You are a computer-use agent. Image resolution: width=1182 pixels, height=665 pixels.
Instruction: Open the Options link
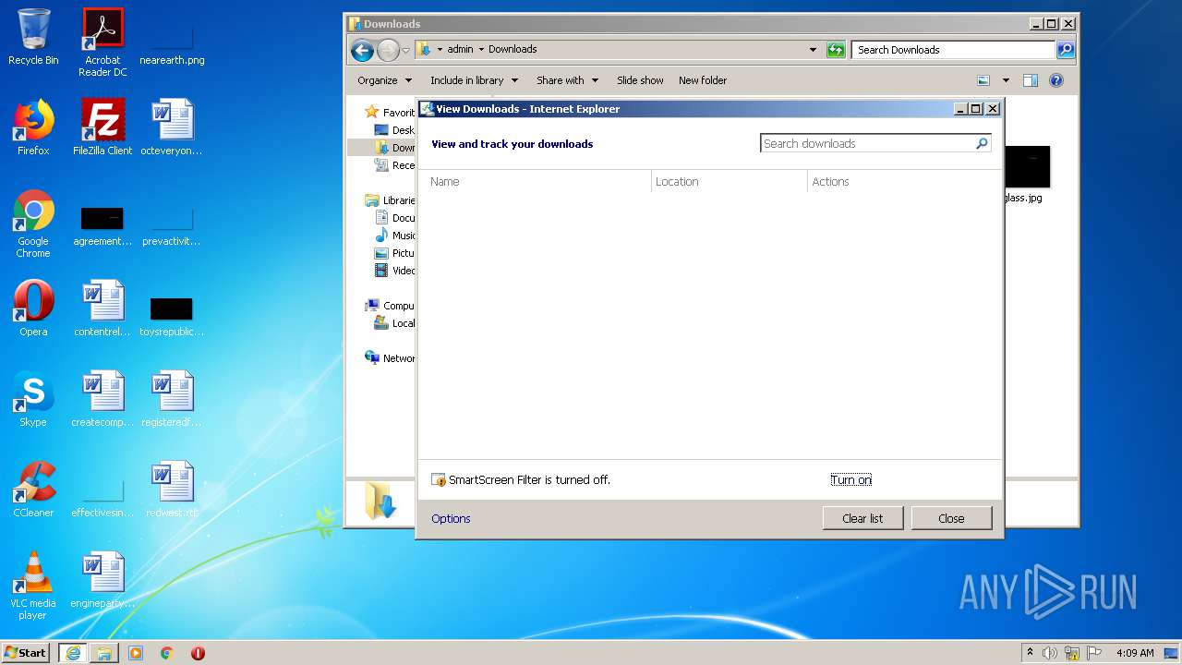pyautogui.click(x=451, y=519)
